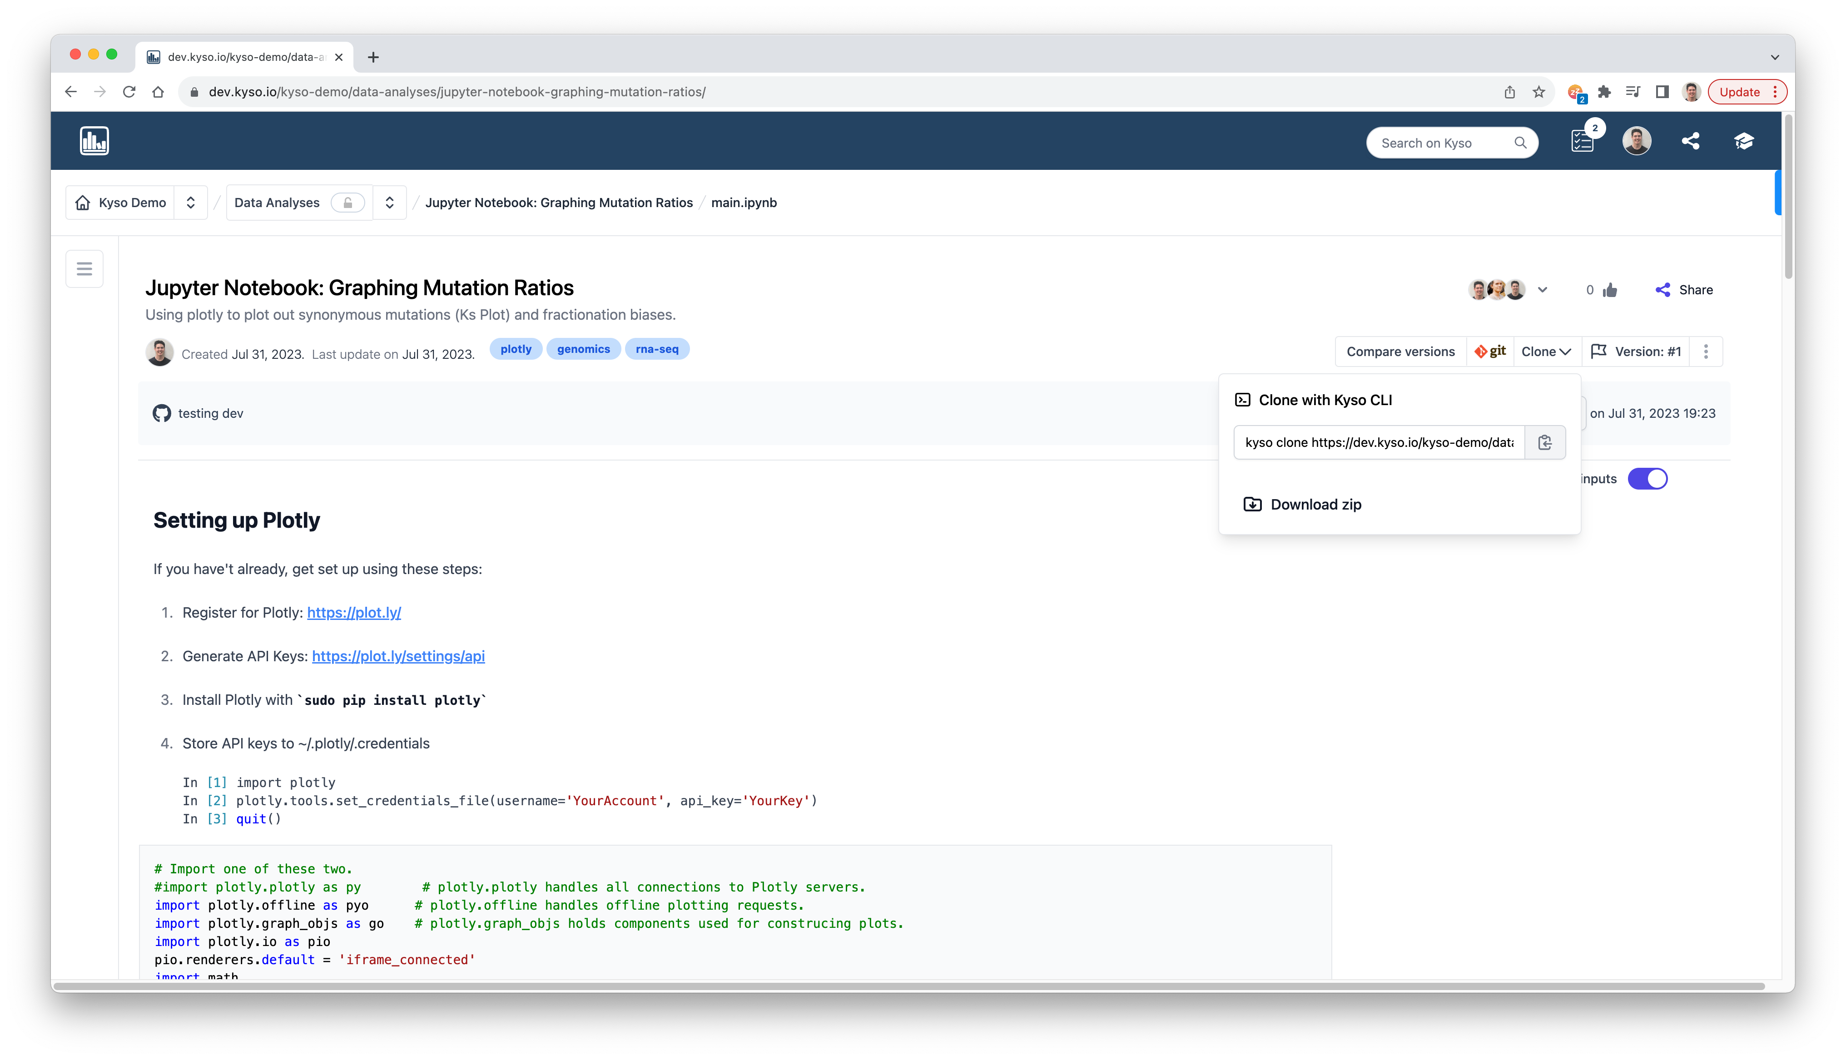Screen dimensions: 1846x1060
Task: Open the graduation cap learning icon
Action: [1743, 141]
